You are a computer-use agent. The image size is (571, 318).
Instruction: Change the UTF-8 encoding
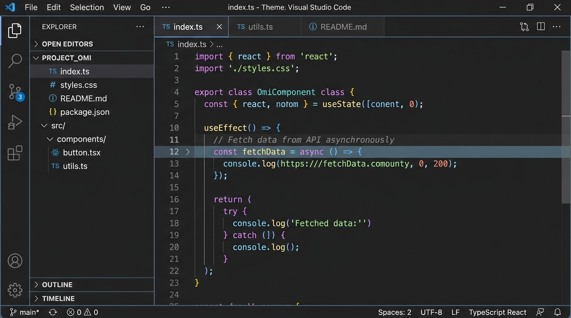tap(431, 312)
